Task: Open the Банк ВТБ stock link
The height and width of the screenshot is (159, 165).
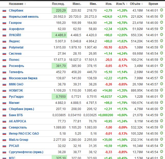Action: click(x=16, y=115)
